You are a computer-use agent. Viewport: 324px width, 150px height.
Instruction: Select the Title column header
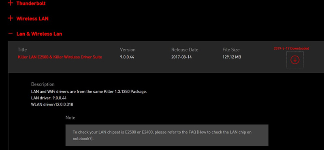[x=22, y=49]
